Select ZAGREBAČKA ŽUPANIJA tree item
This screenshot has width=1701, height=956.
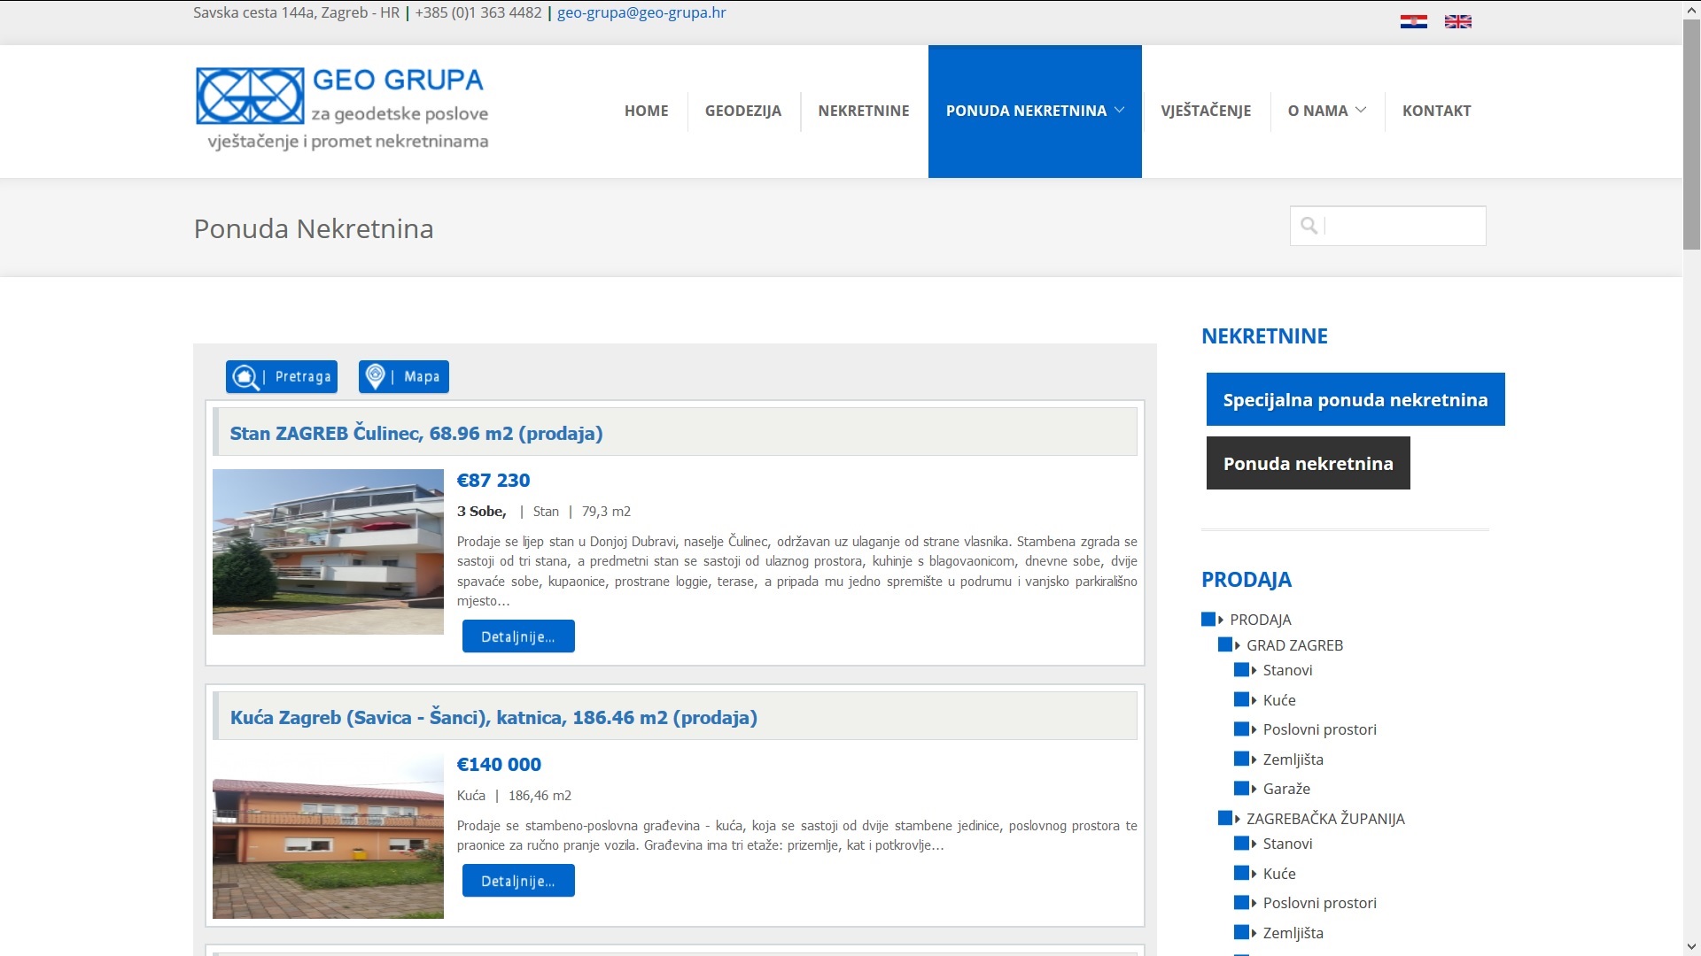(x=1325, y=819)
